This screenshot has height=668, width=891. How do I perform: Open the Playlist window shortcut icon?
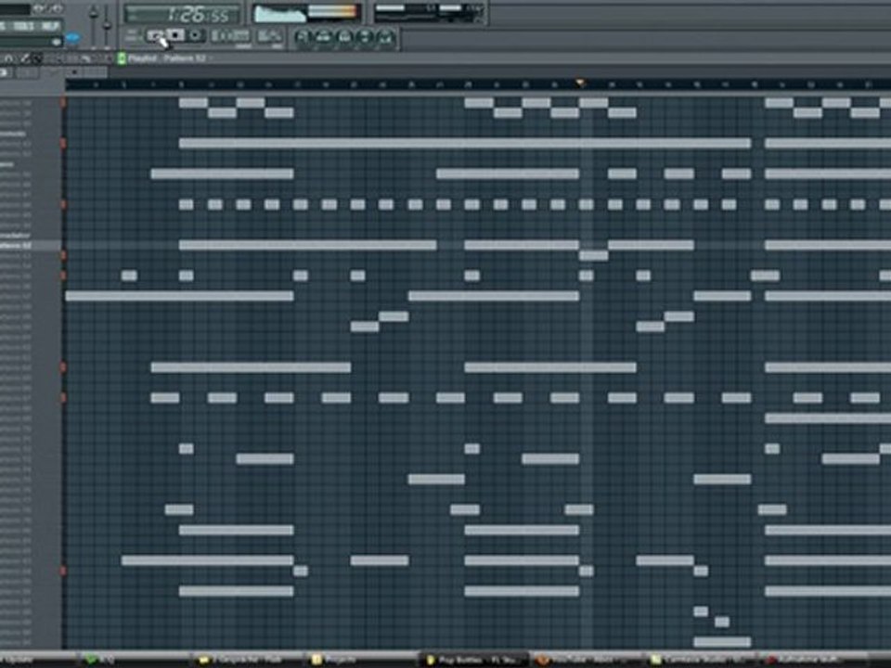pyautogui.click(x=303, y=37)
